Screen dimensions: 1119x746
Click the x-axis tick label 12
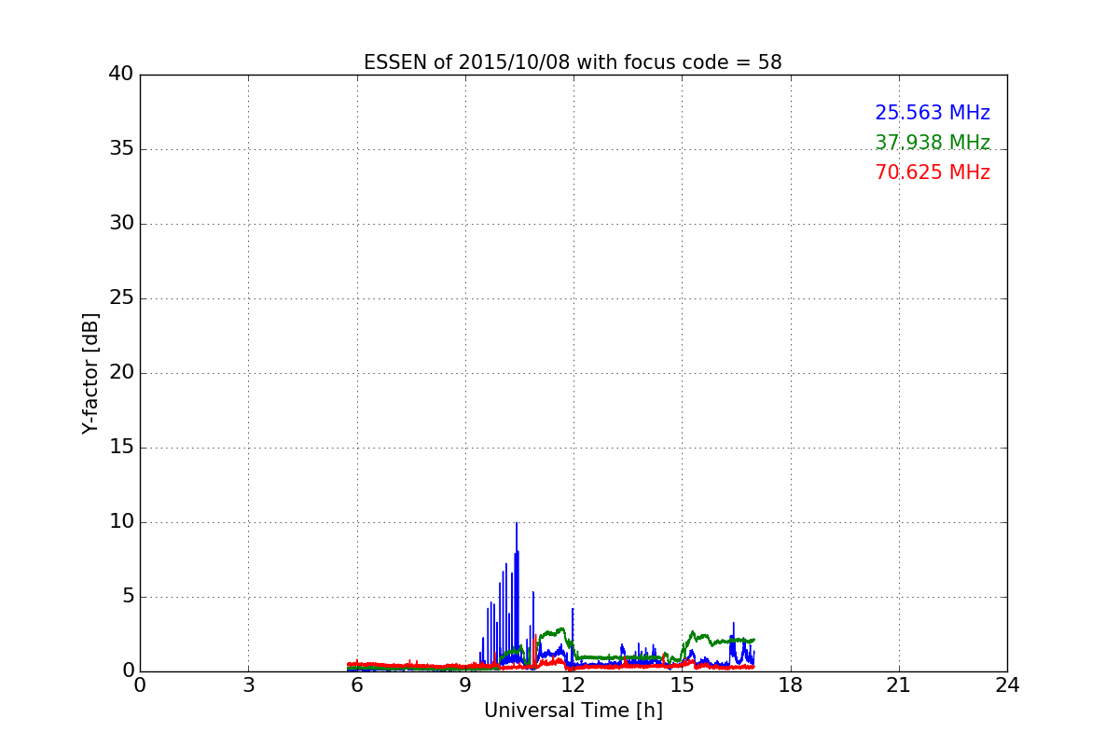(x=573, y=685)
